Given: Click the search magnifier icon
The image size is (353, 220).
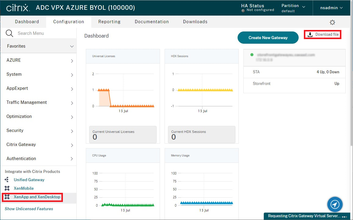Looking at the screenshot, I should pos(9,33).
